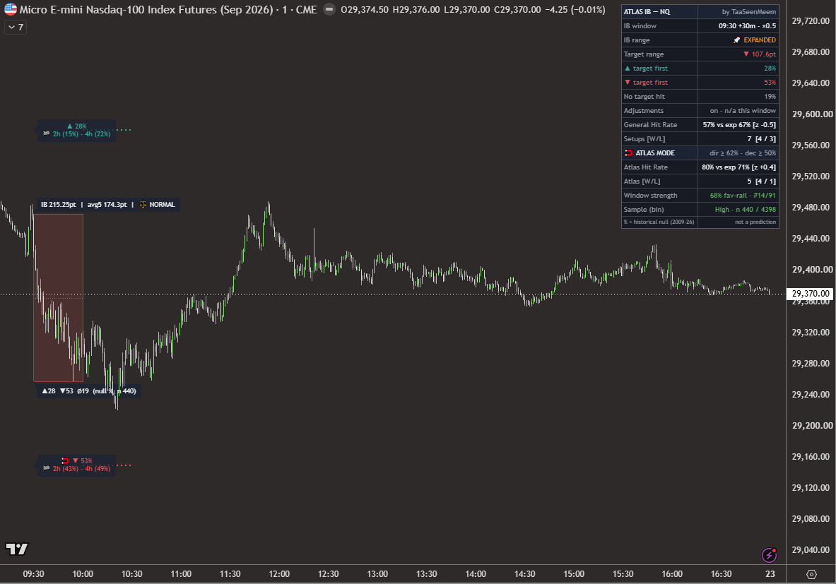Expand the collapsed indicators legend showing 7
The width and height of the screenshot is (836, 584).
tap(16, 27)
